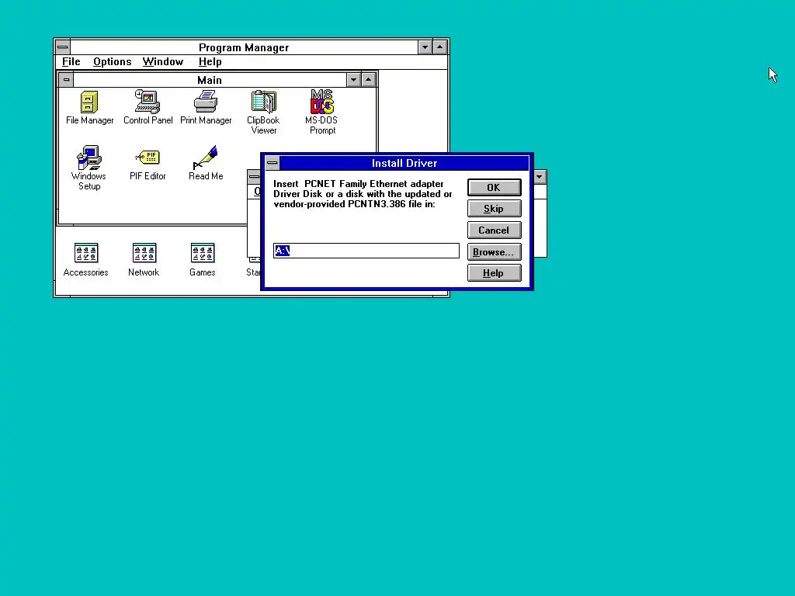Maximize the Program Manager window
795x596 pixels.
tap(440, 47)
